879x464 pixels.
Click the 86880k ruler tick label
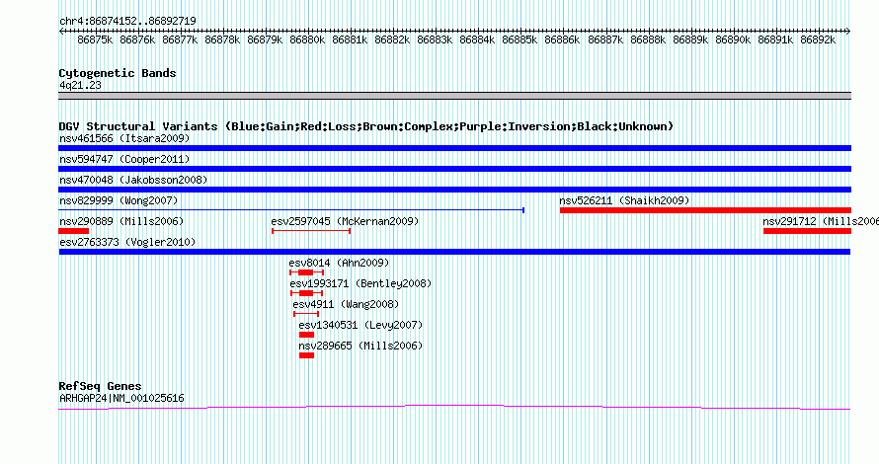(307, 40)
